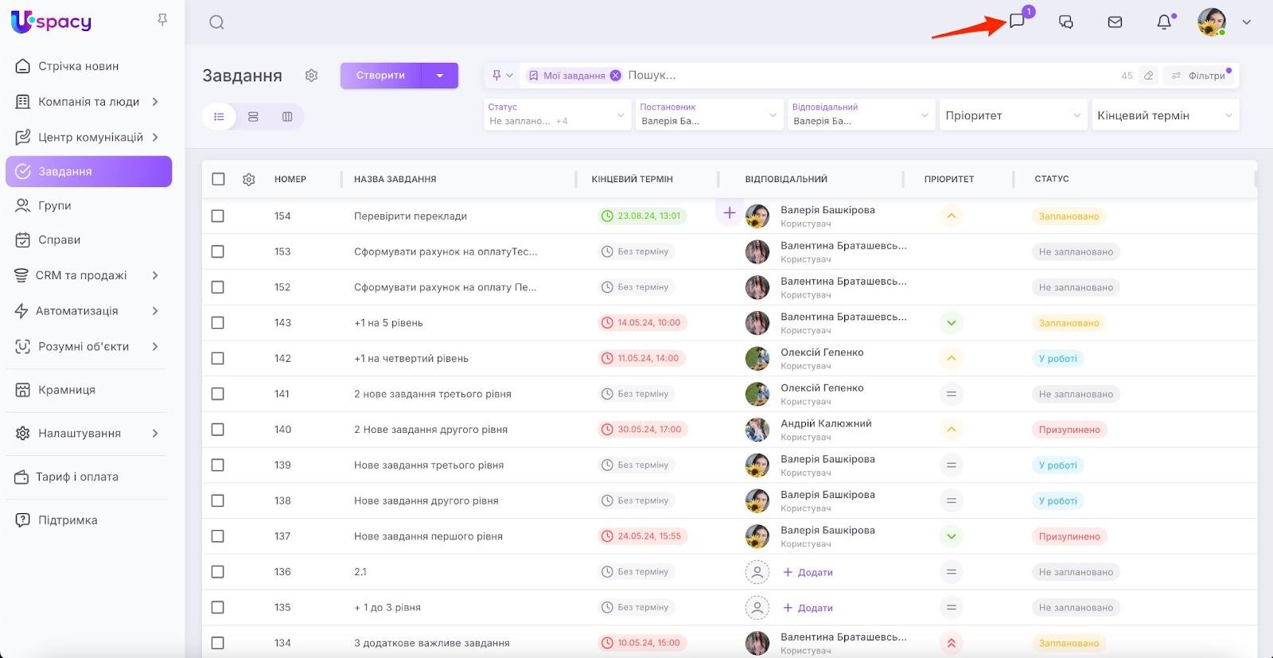Expand Компанія та люди submenu
Screen dimensions: 1273x658
coord(155,102)
